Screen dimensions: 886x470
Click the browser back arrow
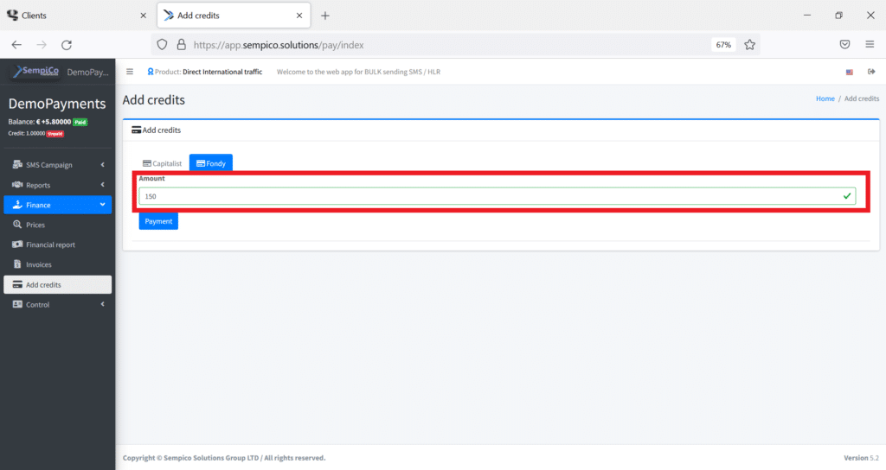(16, 45)
